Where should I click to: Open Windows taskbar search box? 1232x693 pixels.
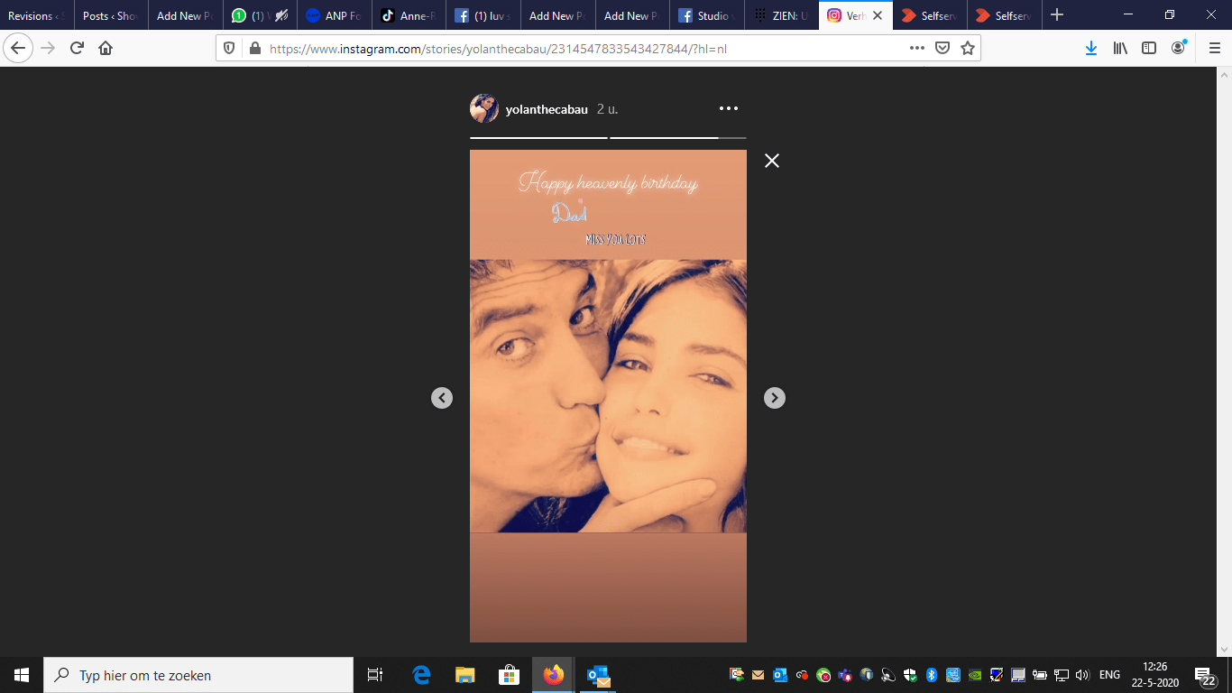[x=198, y=675]
